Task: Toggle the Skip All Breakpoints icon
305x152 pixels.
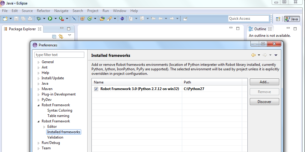Action: (74, 19)
